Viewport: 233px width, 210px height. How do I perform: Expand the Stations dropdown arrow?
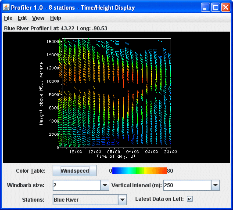(x=122, y=199)
